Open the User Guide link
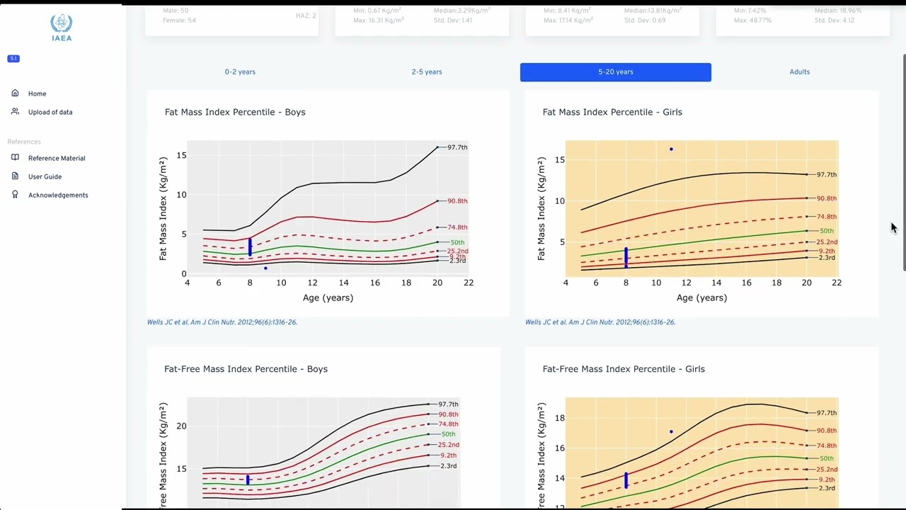 (x=45, y=176)
